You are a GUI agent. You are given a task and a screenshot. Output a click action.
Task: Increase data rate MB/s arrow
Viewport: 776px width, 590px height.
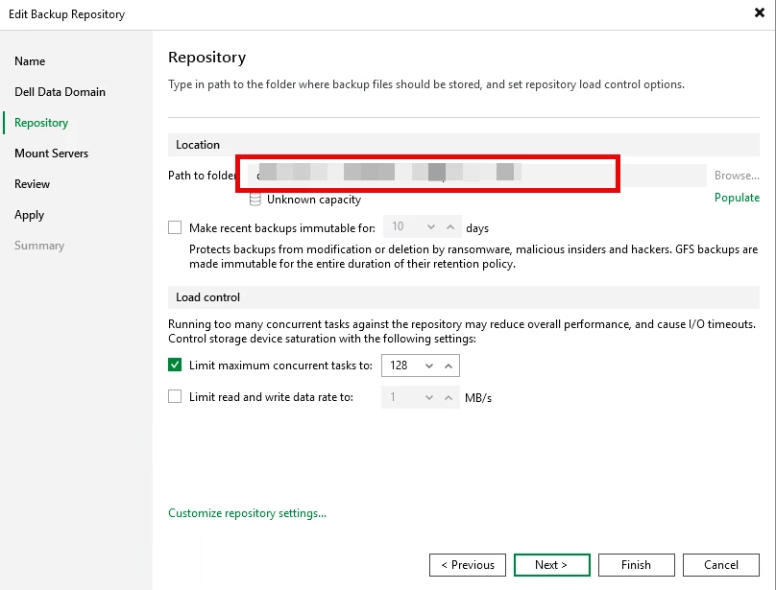(x=449, y=397)
